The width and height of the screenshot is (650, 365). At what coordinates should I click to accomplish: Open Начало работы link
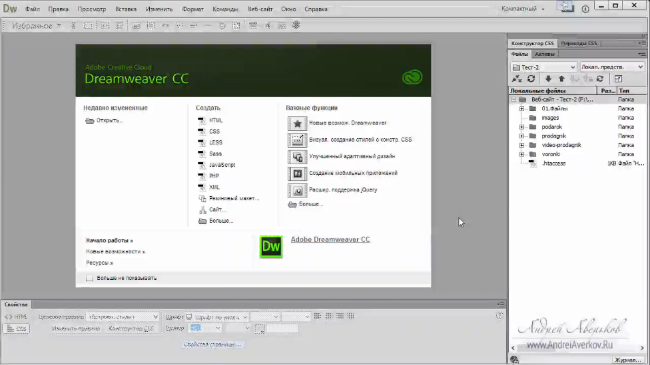pyautogui.click(x=109, y=241)
